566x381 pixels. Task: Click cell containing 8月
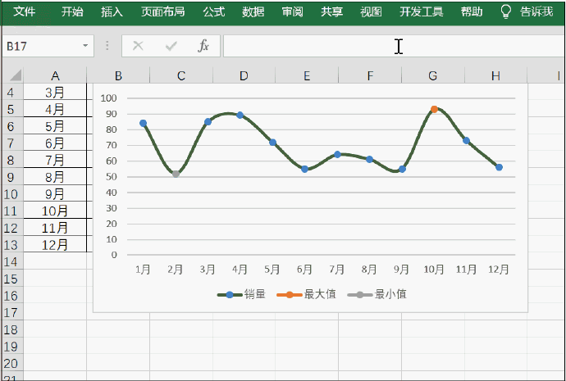[x=55, y=177]
